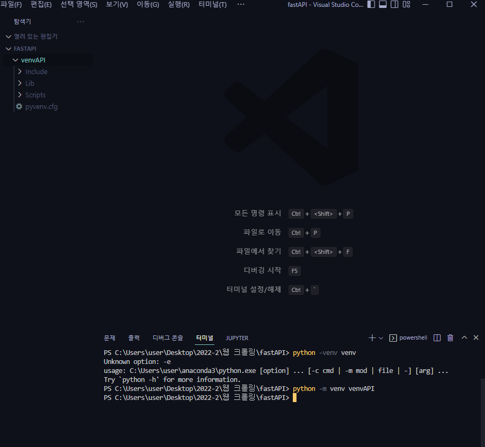Click the 디버깅 시작 hint
The height and width of the screenshot is (447, 485).
point(262,270)
